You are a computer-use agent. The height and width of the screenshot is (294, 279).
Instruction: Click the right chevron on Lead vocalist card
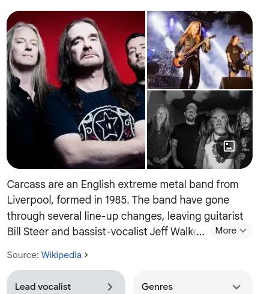110,287
